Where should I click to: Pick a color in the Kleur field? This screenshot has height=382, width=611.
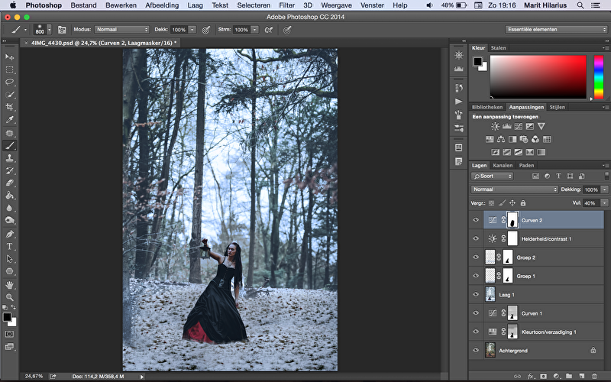coord(538,77)
